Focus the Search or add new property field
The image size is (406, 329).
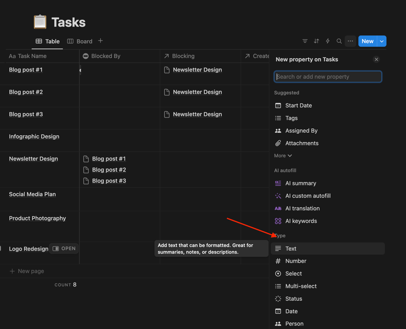click(x=328, y=77)
